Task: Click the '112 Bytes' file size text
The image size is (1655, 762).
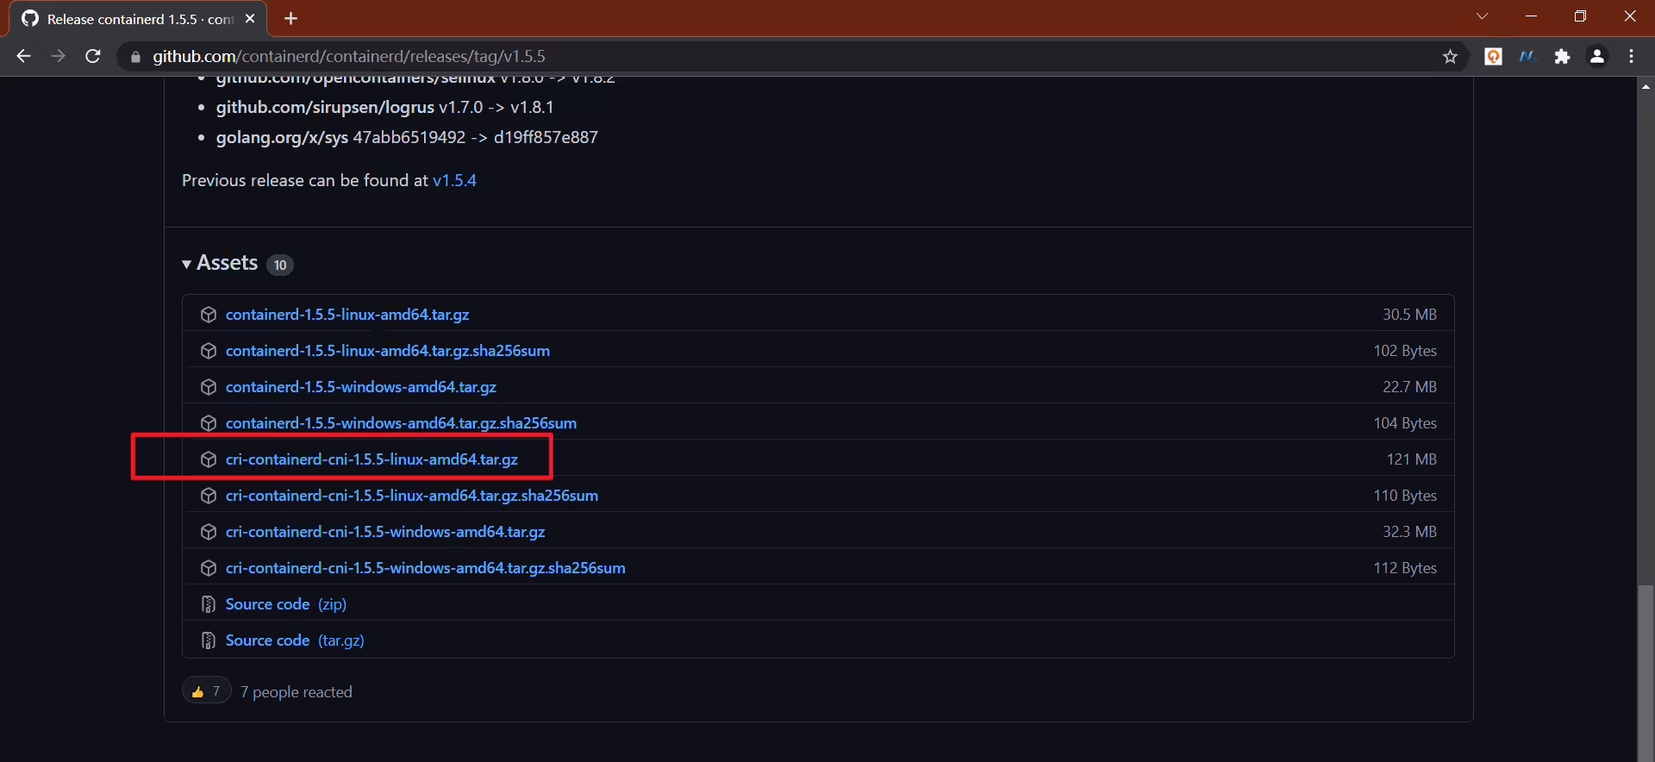Action: pyautogui.click(x=1405, y=568)
